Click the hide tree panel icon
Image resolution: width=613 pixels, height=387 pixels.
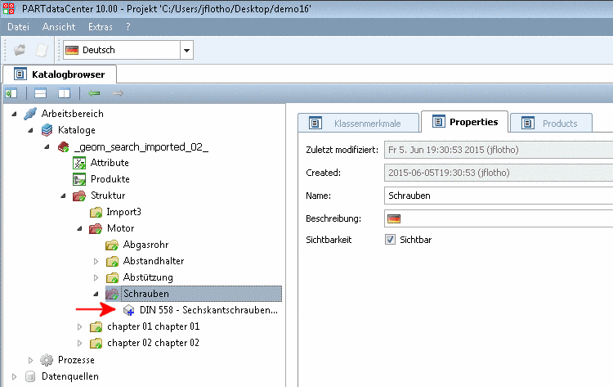point(11,93)
